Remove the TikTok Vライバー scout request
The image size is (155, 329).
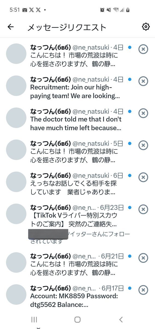[x=143, y=209]
